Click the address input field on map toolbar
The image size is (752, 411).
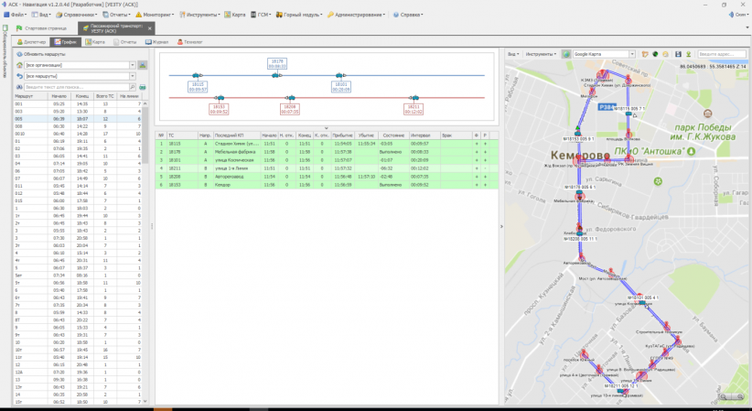click(x=722, y=54)
